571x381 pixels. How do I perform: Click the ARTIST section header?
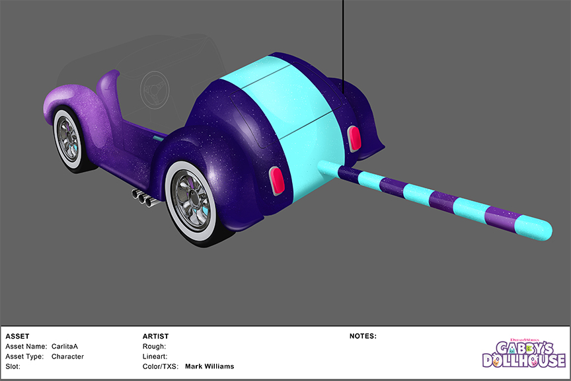(155, 336)
